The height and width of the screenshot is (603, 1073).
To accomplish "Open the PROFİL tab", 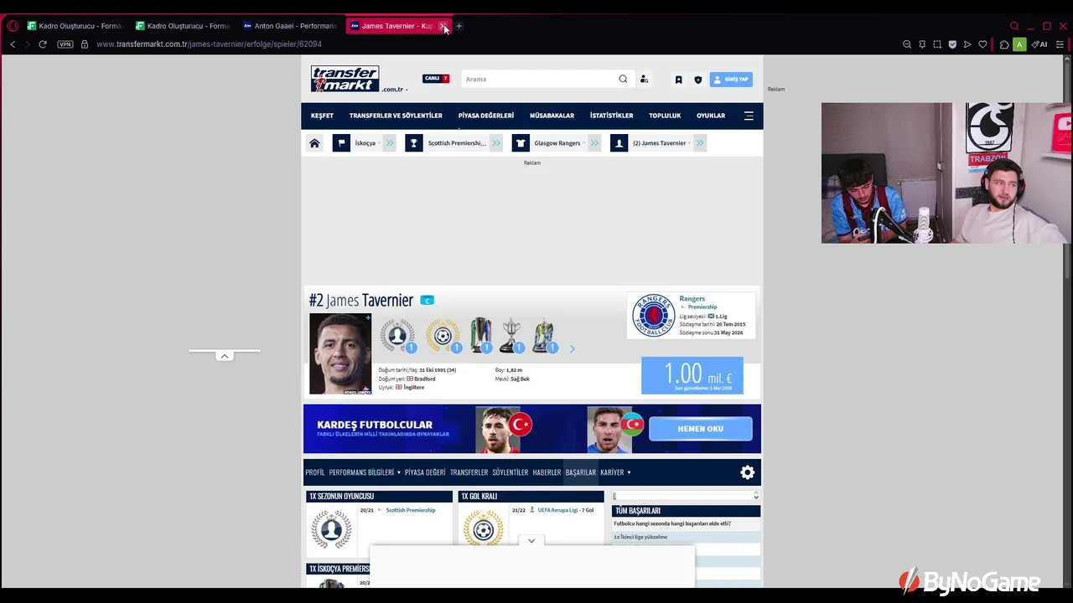I will point(315,472).
